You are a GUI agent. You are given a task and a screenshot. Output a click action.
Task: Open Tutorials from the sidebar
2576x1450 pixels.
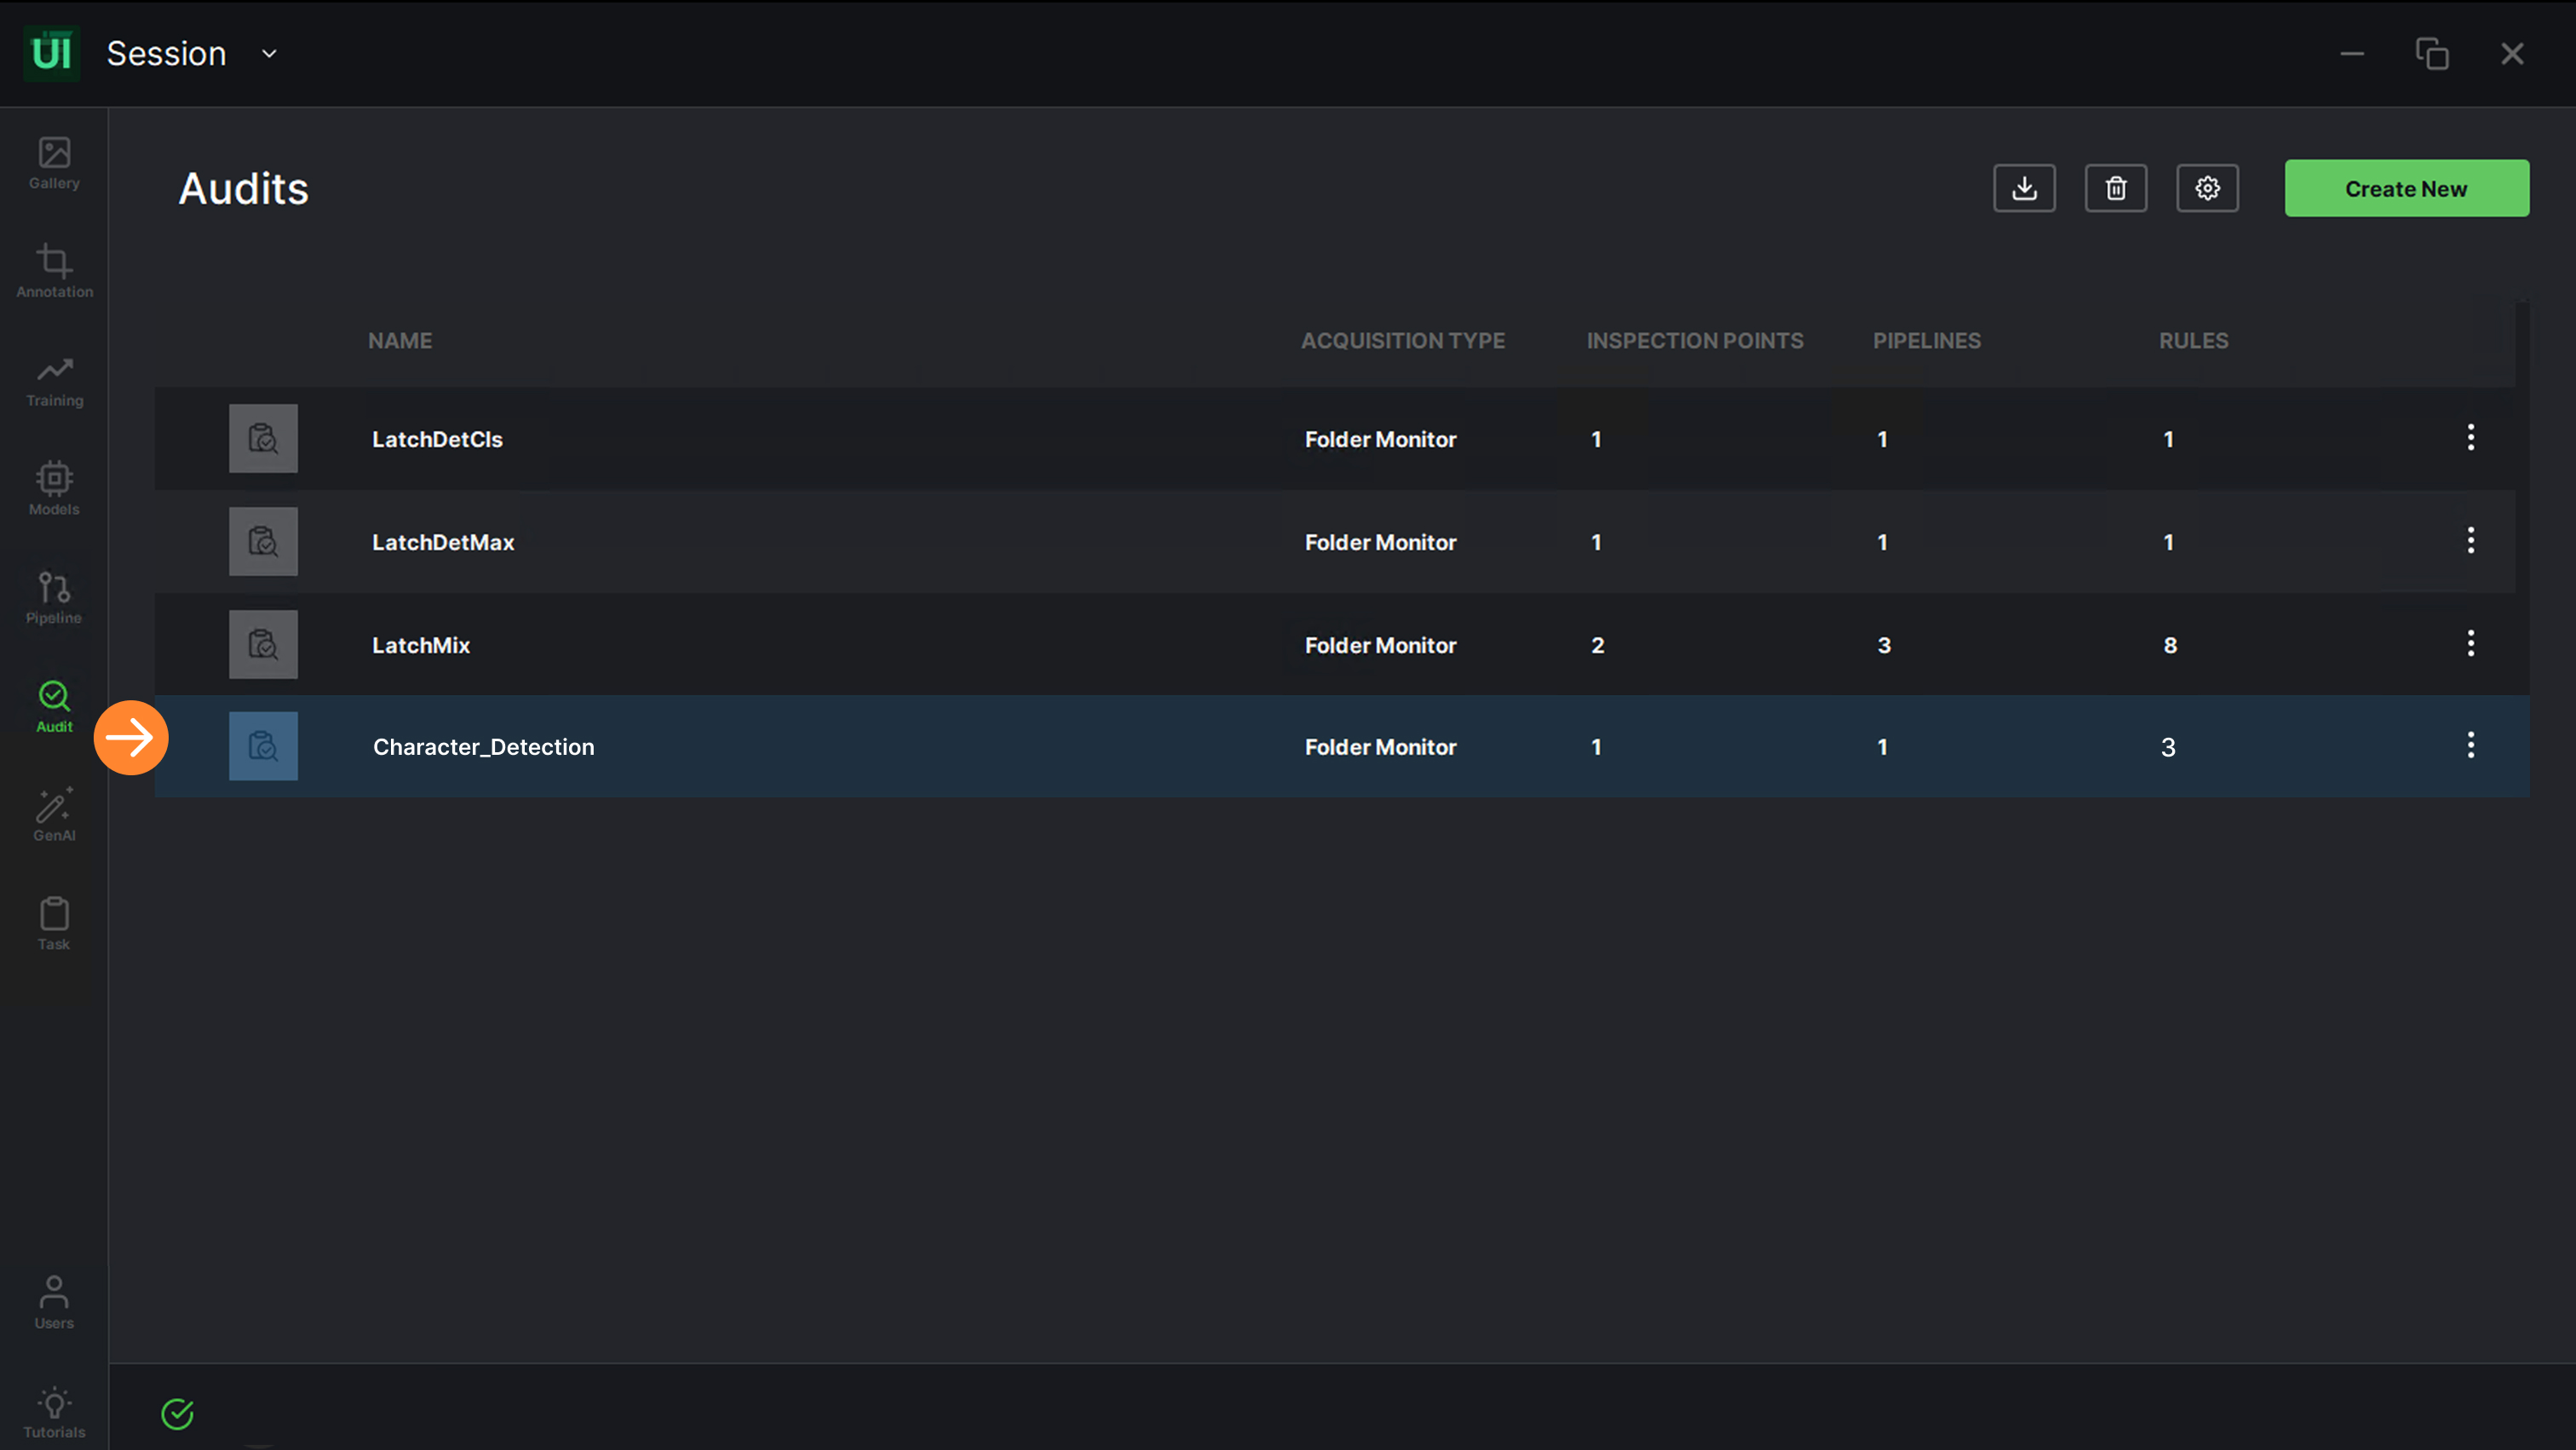[54, 1412]
